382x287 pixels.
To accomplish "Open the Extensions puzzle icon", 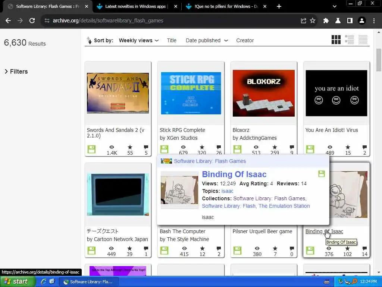I will coord(326,21).
